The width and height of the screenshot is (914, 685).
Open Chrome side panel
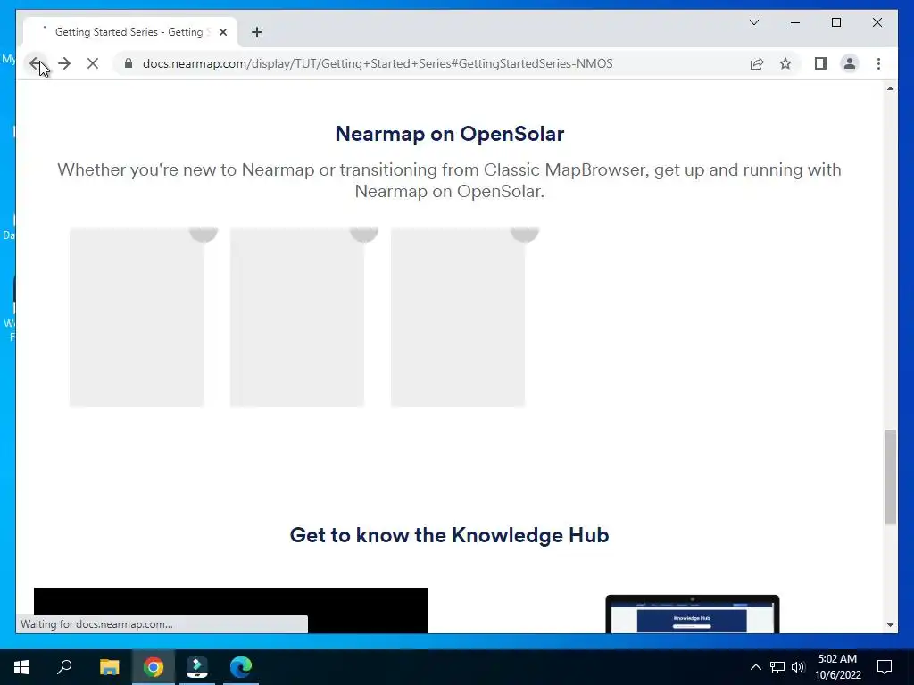(821, 63)
